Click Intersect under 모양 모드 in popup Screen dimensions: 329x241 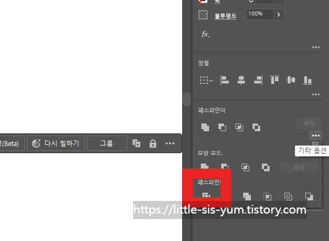pyautogui.click(x=245, y=167)
